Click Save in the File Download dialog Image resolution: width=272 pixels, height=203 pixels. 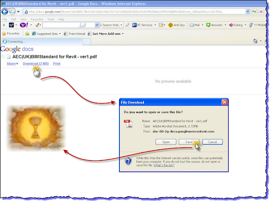pos(189,142)
